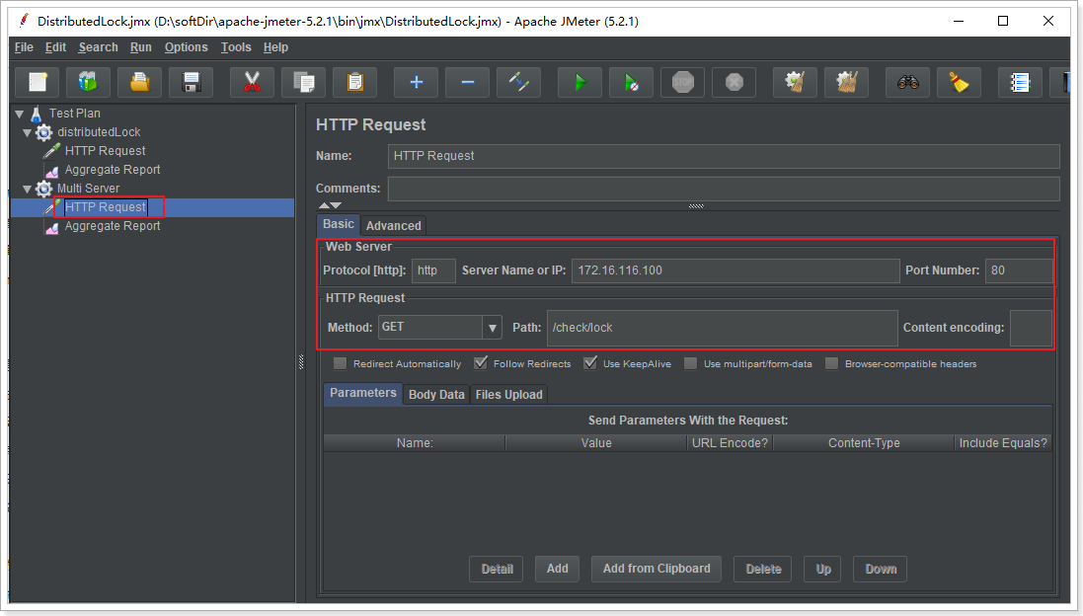Click the Multi Server thread group gear icon
The width and height of the screenshot is (1083, 616).
[x=44, y=189]
